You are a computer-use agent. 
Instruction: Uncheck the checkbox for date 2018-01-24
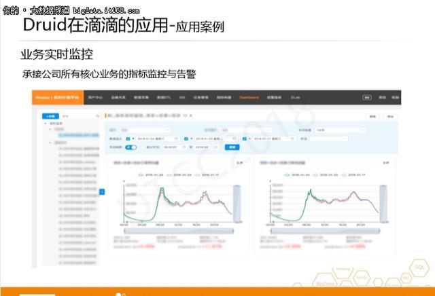(128, 138)
